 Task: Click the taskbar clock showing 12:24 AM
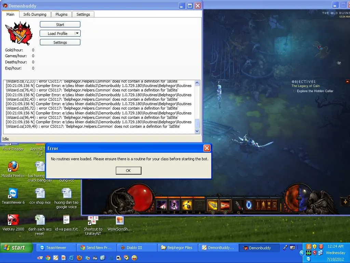point(335,246)
